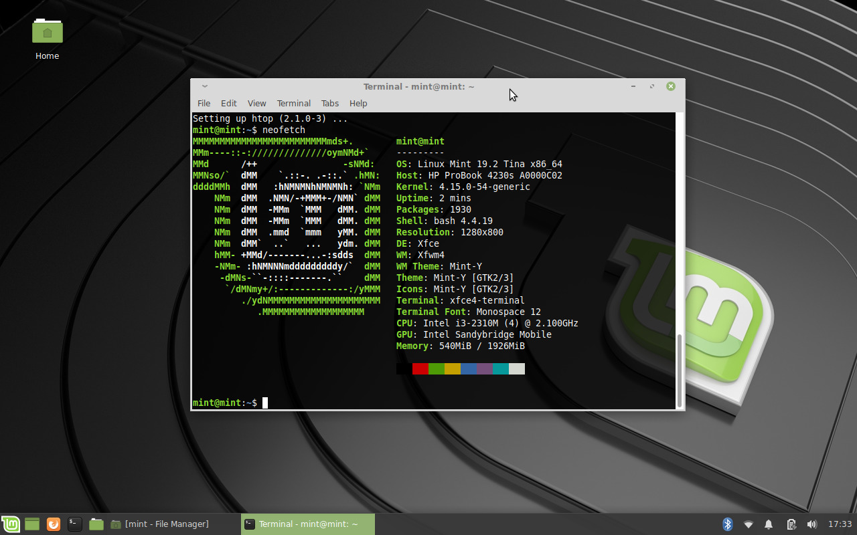Open the window menu chevron in the title bar

(x=205, y=86)
